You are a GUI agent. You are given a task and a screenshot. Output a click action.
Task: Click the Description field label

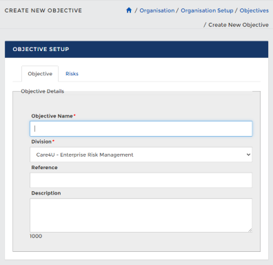[46, 193]
